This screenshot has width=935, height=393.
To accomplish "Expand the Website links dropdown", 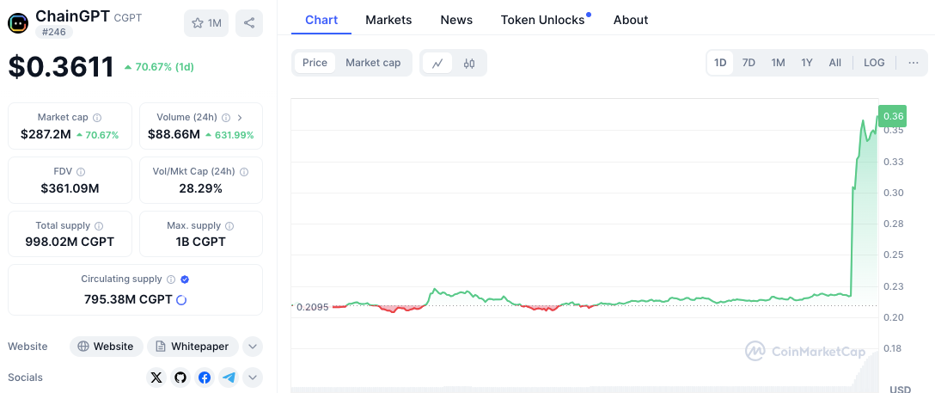I will coord(253,347).
